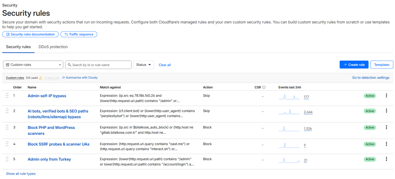Click the 1.32k events count link
Viewport: 395px width, 179px height.
coord(308,129)
